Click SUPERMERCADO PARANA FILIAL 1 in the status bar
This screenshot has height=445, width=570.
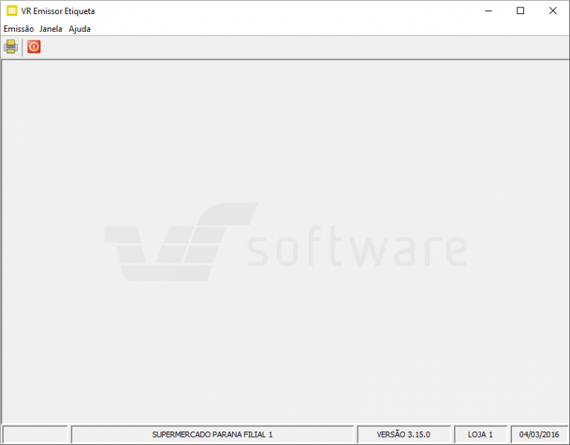click(x=212, y=435)
